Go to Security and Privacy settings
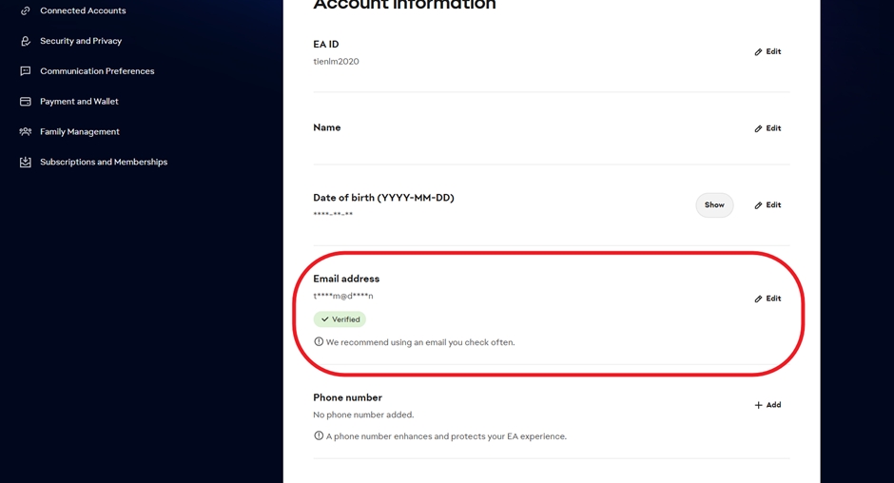Screen dimensions: 894x483 coord(81,41)
